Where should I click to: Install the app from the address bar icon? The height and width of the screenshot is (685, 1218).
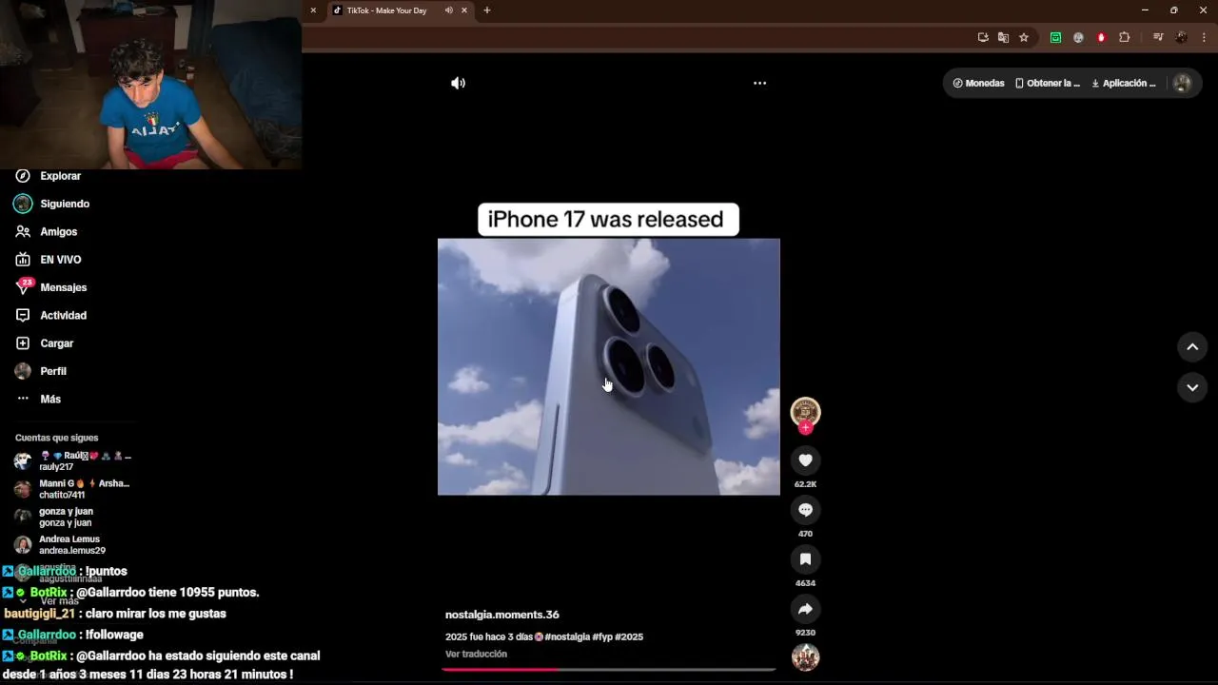pos(983,37)
